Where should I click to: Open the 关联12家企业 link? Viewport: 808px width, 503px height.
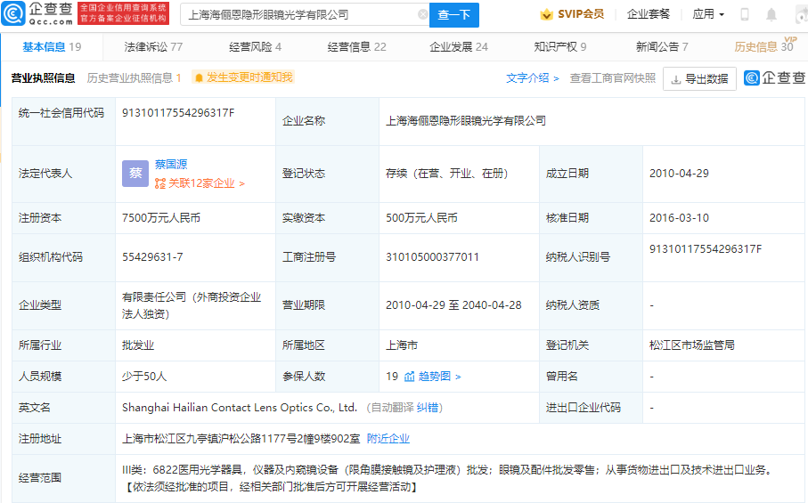[x=201, y=183]
